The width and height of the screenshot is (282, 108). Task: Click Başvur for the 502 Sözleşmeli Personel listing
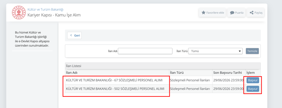pyautogui.click(x=253, y=89)
